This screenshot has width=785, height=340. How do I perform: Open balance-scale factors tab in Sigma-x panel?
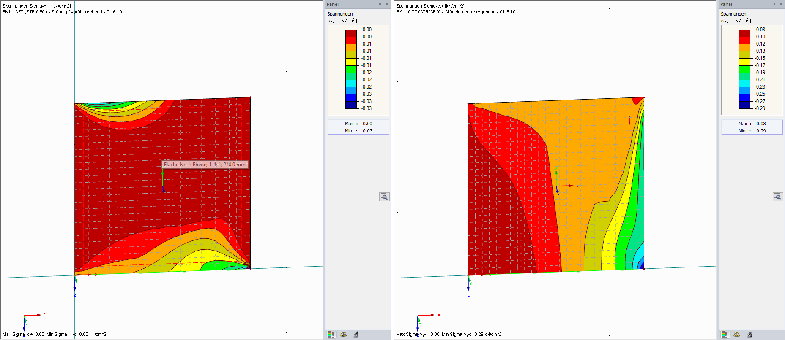coord(343,335)
